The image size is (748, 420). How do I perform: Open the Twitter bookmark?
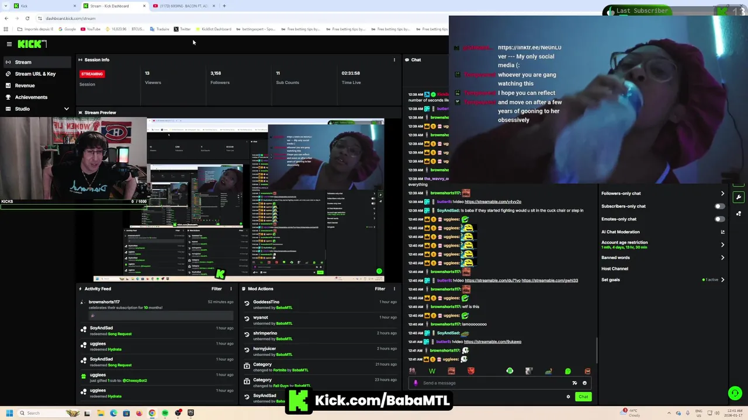(182, 29)
